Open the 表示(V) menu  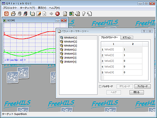tap(42, 8)
